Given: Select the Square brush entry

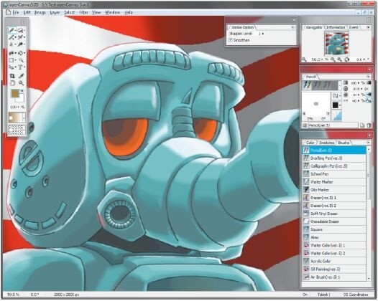Looking at the screenshot, I should pos(334,229).
